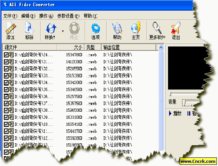Click the pause button beside 播放
The image size is (218, 166).
(193, 113)
